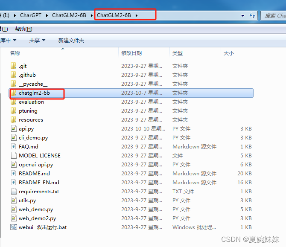Select the MODEL_LICENSE file name
This screenshot has height=247, width=286.
point(40,155)
